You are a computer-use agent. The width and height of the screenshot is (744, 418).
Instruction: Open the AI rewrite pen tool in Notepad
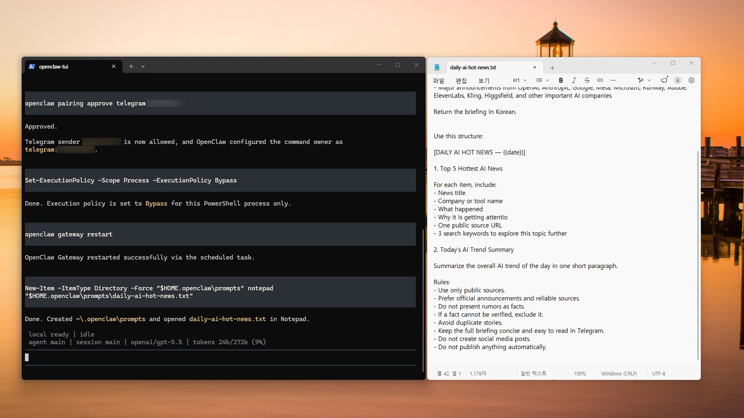641,80
